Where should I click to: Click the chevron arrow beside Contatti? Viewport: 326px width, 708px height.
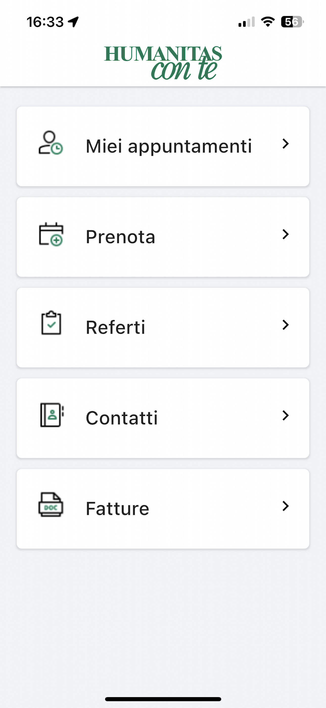click(x=285, y=416)
